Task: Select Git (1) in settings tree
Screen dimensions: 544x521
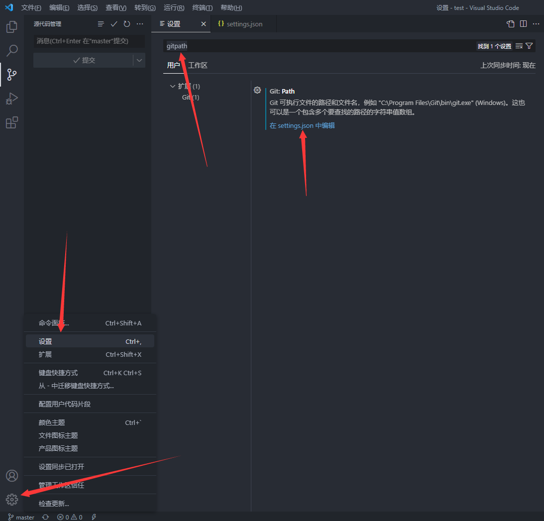Action: click(191, 98)
